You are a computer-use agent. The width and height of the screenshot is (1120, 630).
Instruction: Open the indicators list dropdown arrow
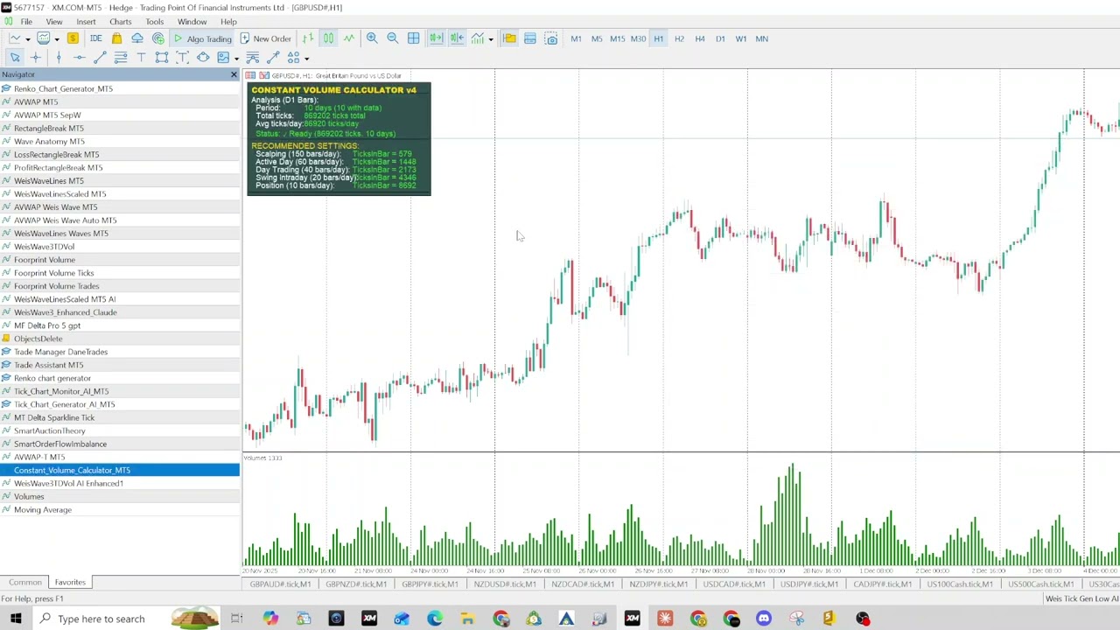click(491, 39)
